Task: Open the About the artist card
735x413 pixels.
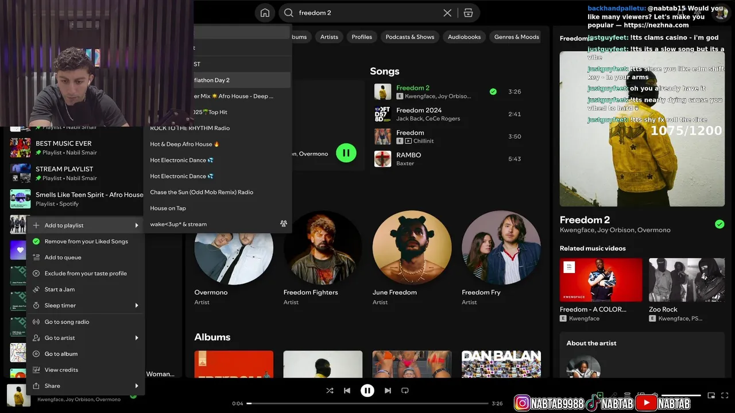Action: (x=642, y=355)
